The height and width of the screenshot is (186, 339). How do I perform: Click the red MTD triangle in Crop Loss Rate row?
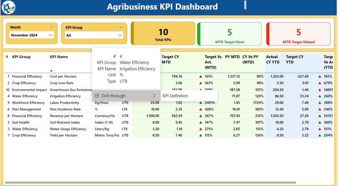[200, 83]
